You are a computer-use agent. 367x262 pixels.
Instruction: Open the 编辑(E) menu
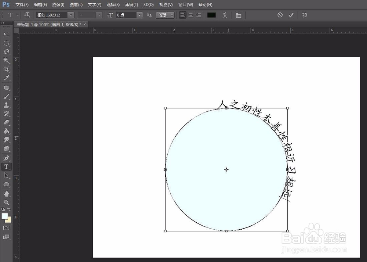tap(40, 5)
